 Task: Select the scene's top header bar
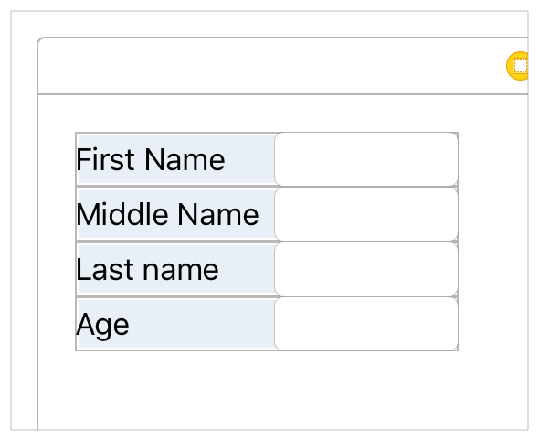click(x=283, y=66)
